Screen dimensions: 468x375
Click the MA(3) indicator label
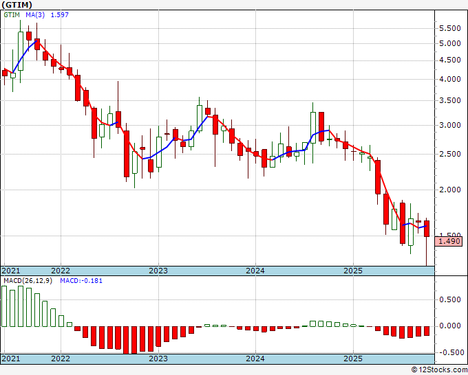(35, 15)
